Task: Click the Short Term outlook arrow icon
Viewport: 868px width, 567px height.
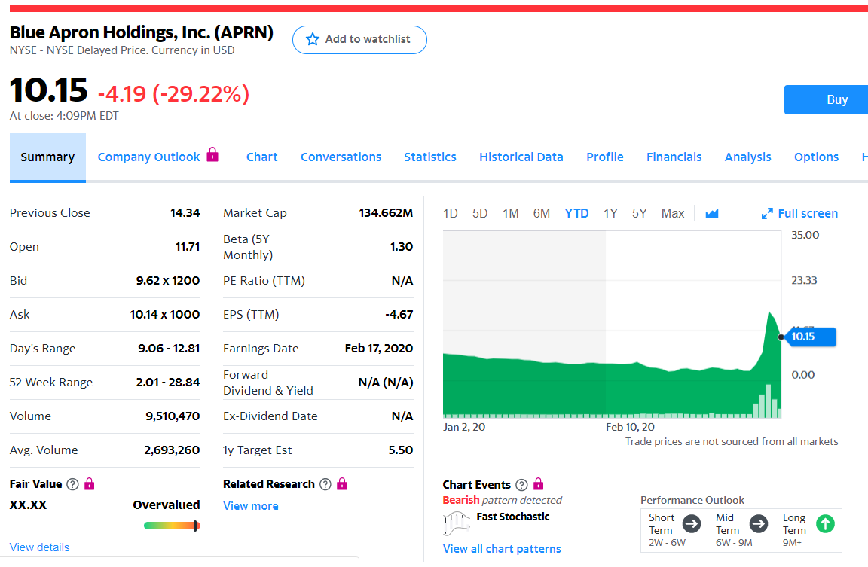Action: [x=692, y=523]
